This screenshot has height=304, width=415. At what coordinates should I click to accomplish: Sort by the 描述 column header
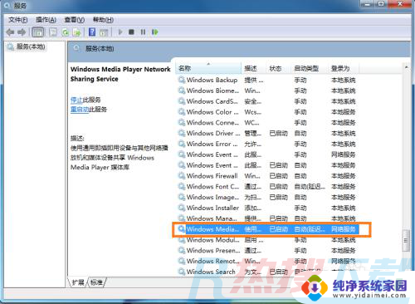pyautogui.click(x=254, y=68)
